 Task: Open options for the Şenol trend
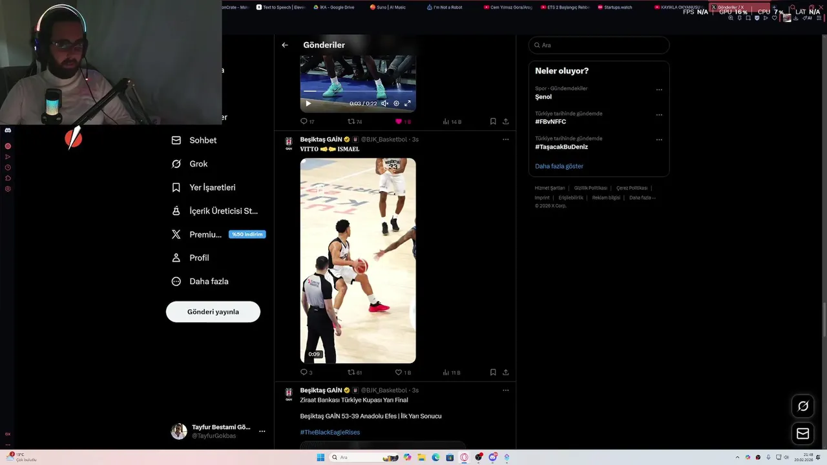(x=659, y=90)
